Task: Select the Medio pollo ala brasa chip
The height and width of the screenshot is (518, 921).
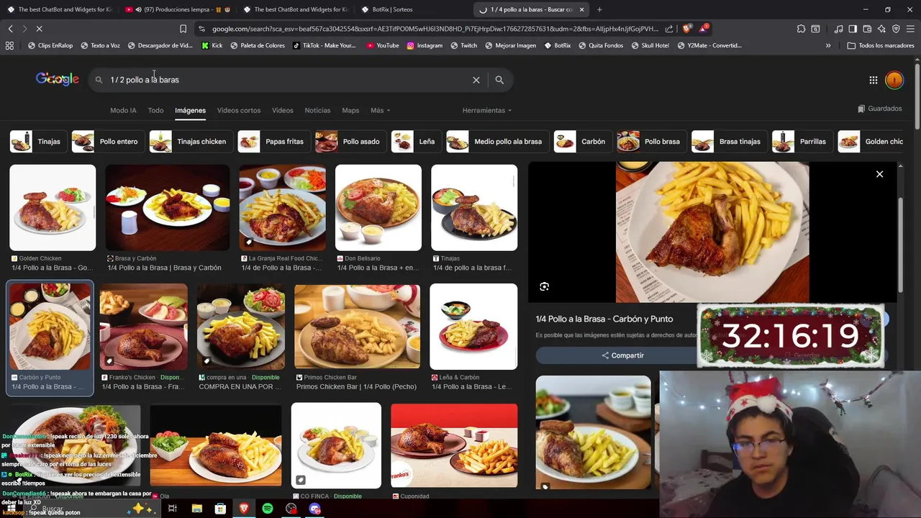Action: click(x=497, y=142)
